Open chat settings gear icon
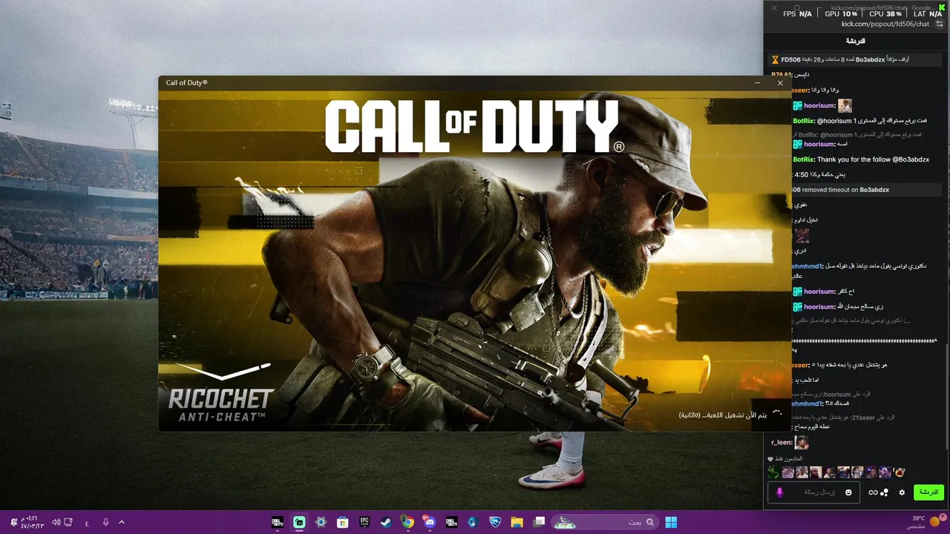 tap(902, 492)
